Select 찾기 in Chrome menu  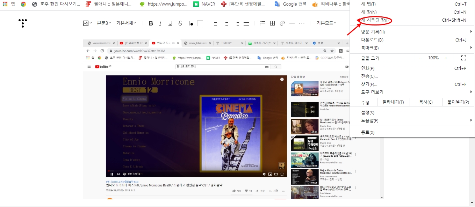[412, 84]
